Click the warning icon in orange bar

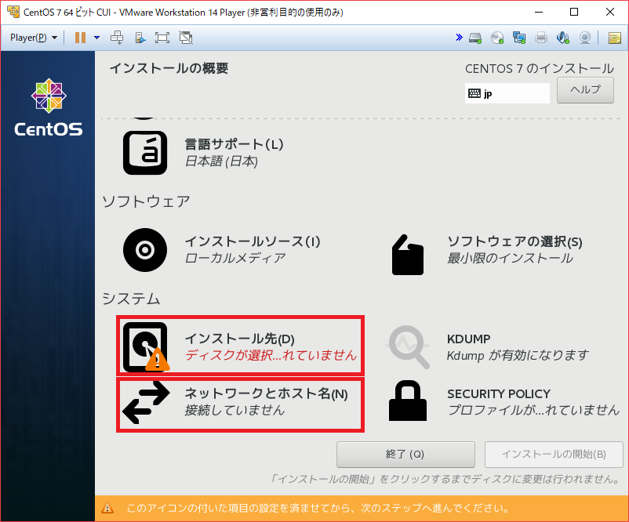[107, 508]
